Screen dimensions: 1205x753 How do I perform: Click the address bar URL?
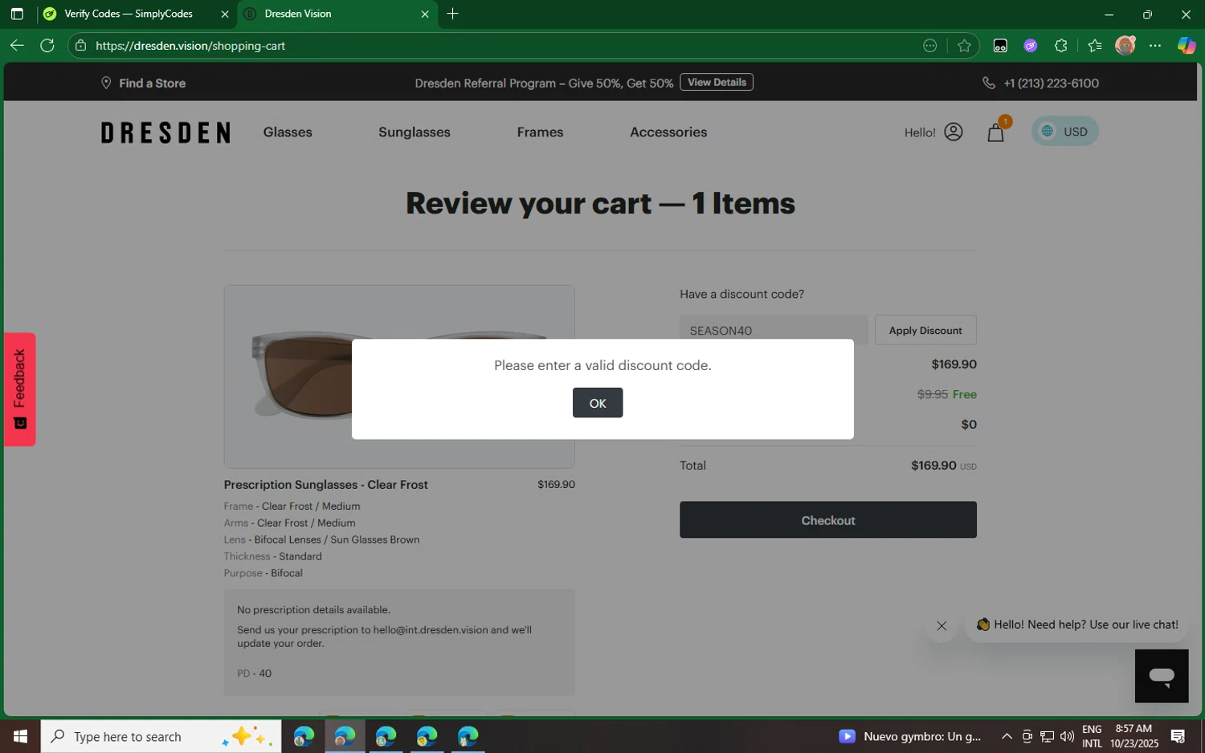coord(190,46)
